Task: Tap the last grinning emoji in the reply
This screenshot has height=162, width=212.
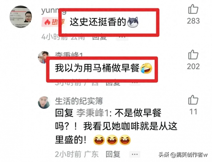Action: (125, 140)
